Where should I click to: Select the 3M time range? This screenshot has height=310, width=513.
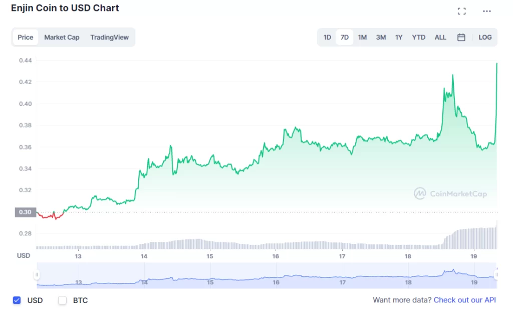tap(381, 37)
